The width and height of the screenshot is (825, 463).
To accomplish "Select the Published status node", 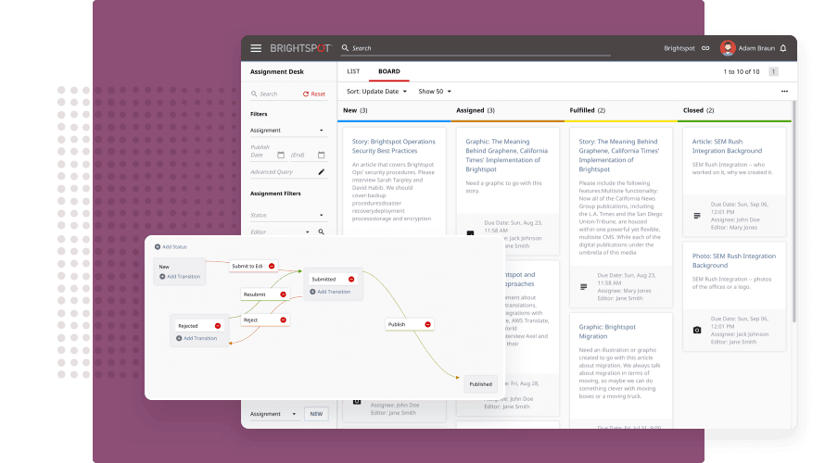I will pyautogui.click(x=480, y=384).
